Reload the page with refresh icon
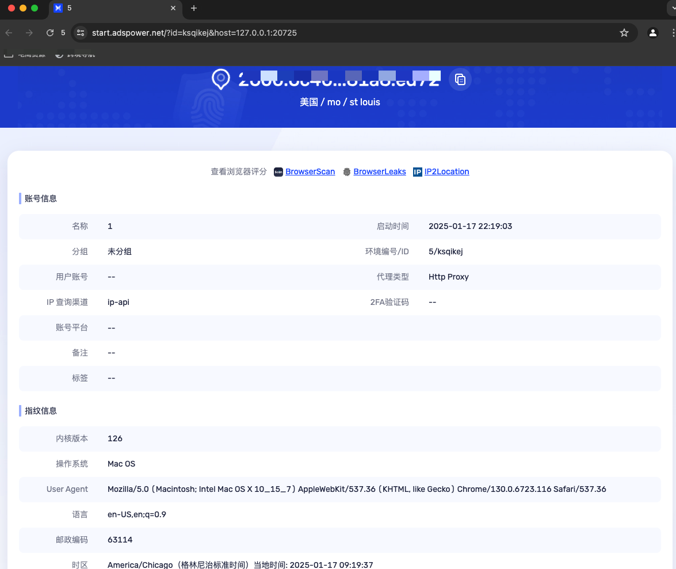This screenshot has height=569, width=676. pos(50,33)
